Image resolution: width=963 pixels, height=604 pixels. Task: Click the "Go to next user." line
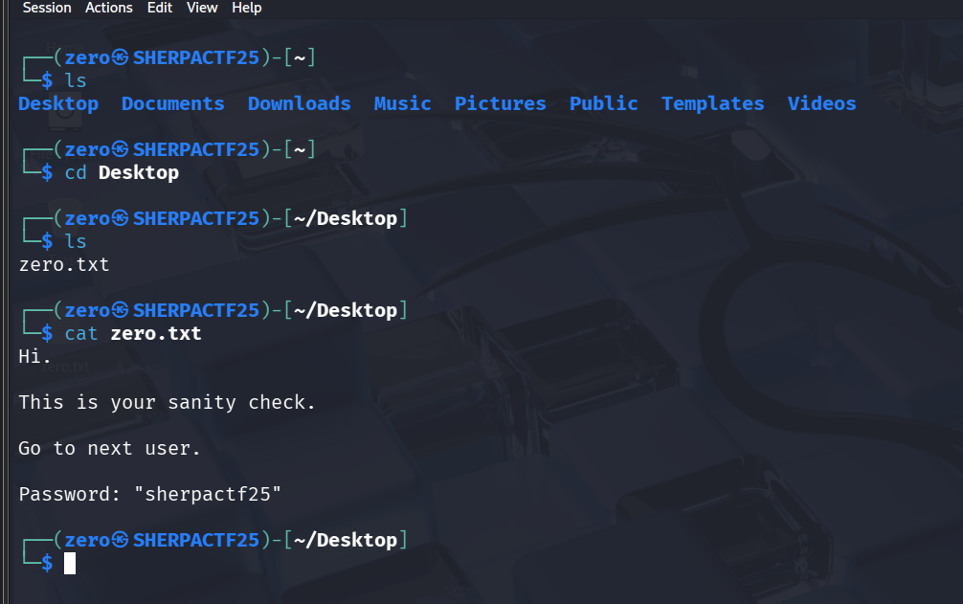(110, 449)
